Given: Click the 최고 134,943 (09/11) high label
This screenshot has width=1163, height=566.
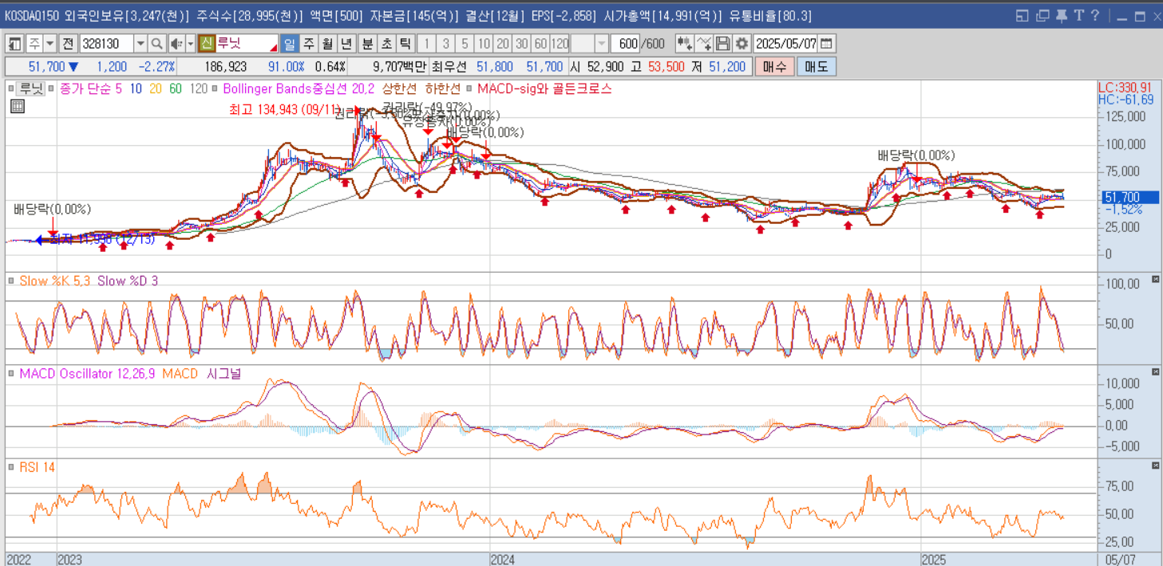Looking at the screenshot, I should tap(285, 108).
